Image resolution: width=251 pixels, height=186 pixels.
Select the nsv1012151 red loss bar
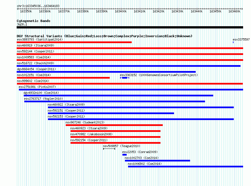63,78
